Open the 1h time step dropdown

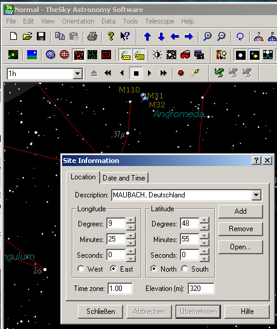tap(78, 74)
